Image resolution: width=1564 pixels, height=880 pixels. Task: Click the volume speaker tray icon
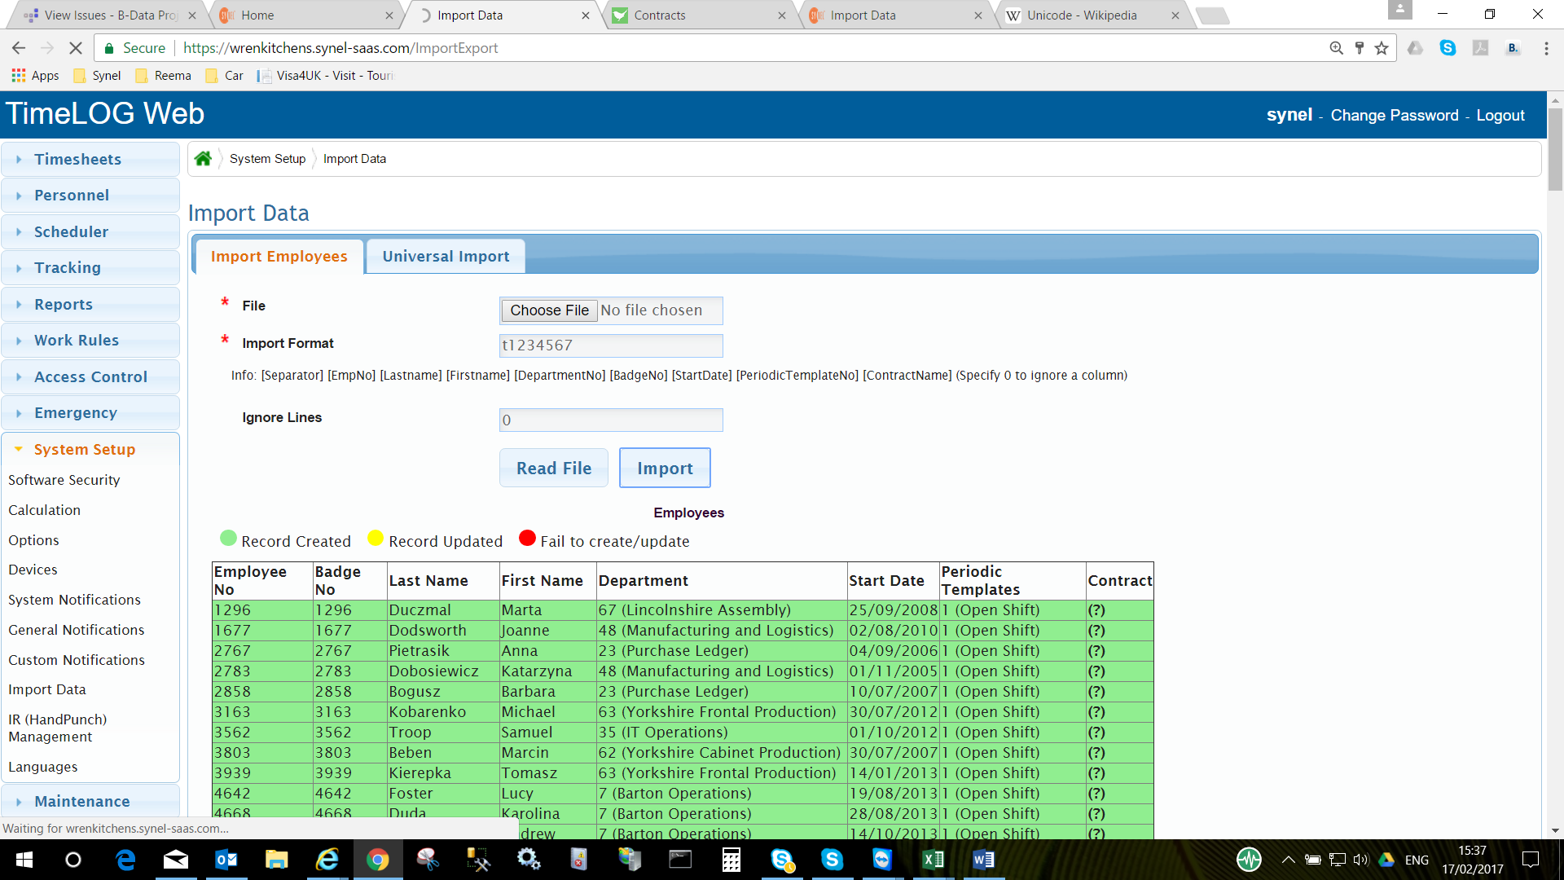1361,860
